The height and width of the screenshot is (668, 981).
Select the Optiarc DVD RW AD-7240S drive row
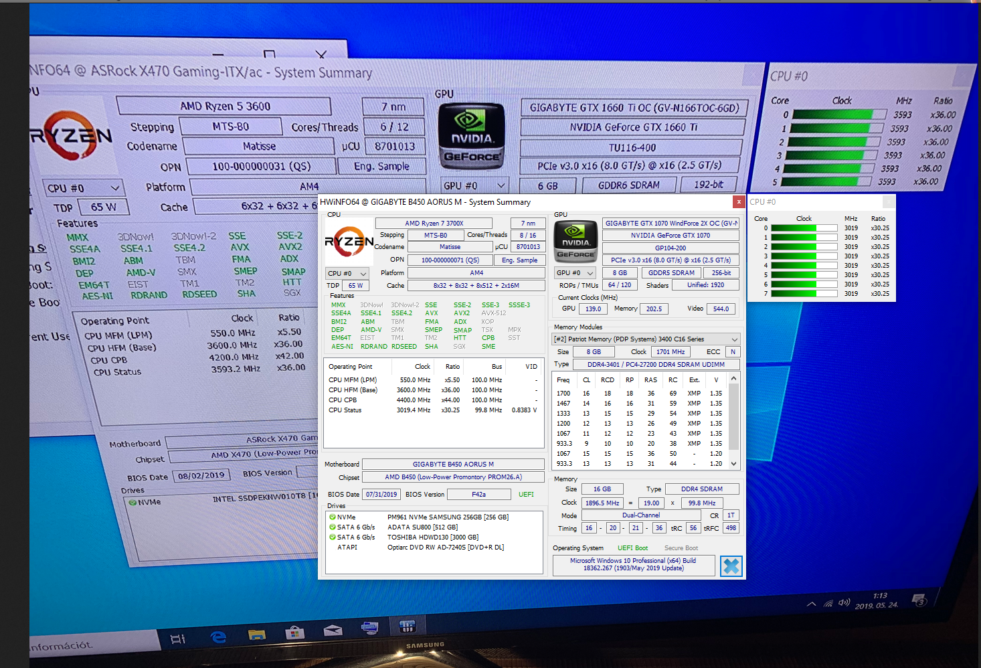click(433, 547)
